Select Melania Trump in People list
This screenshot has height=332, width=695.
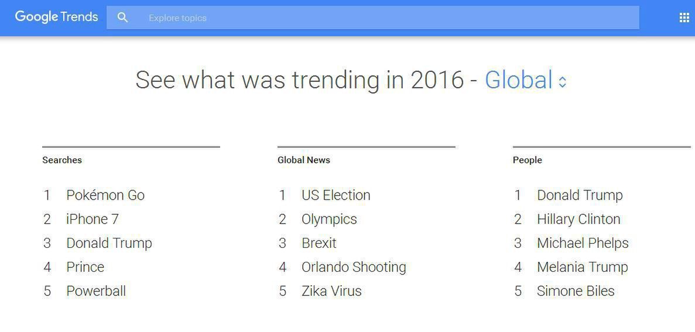tap(582, 267)
